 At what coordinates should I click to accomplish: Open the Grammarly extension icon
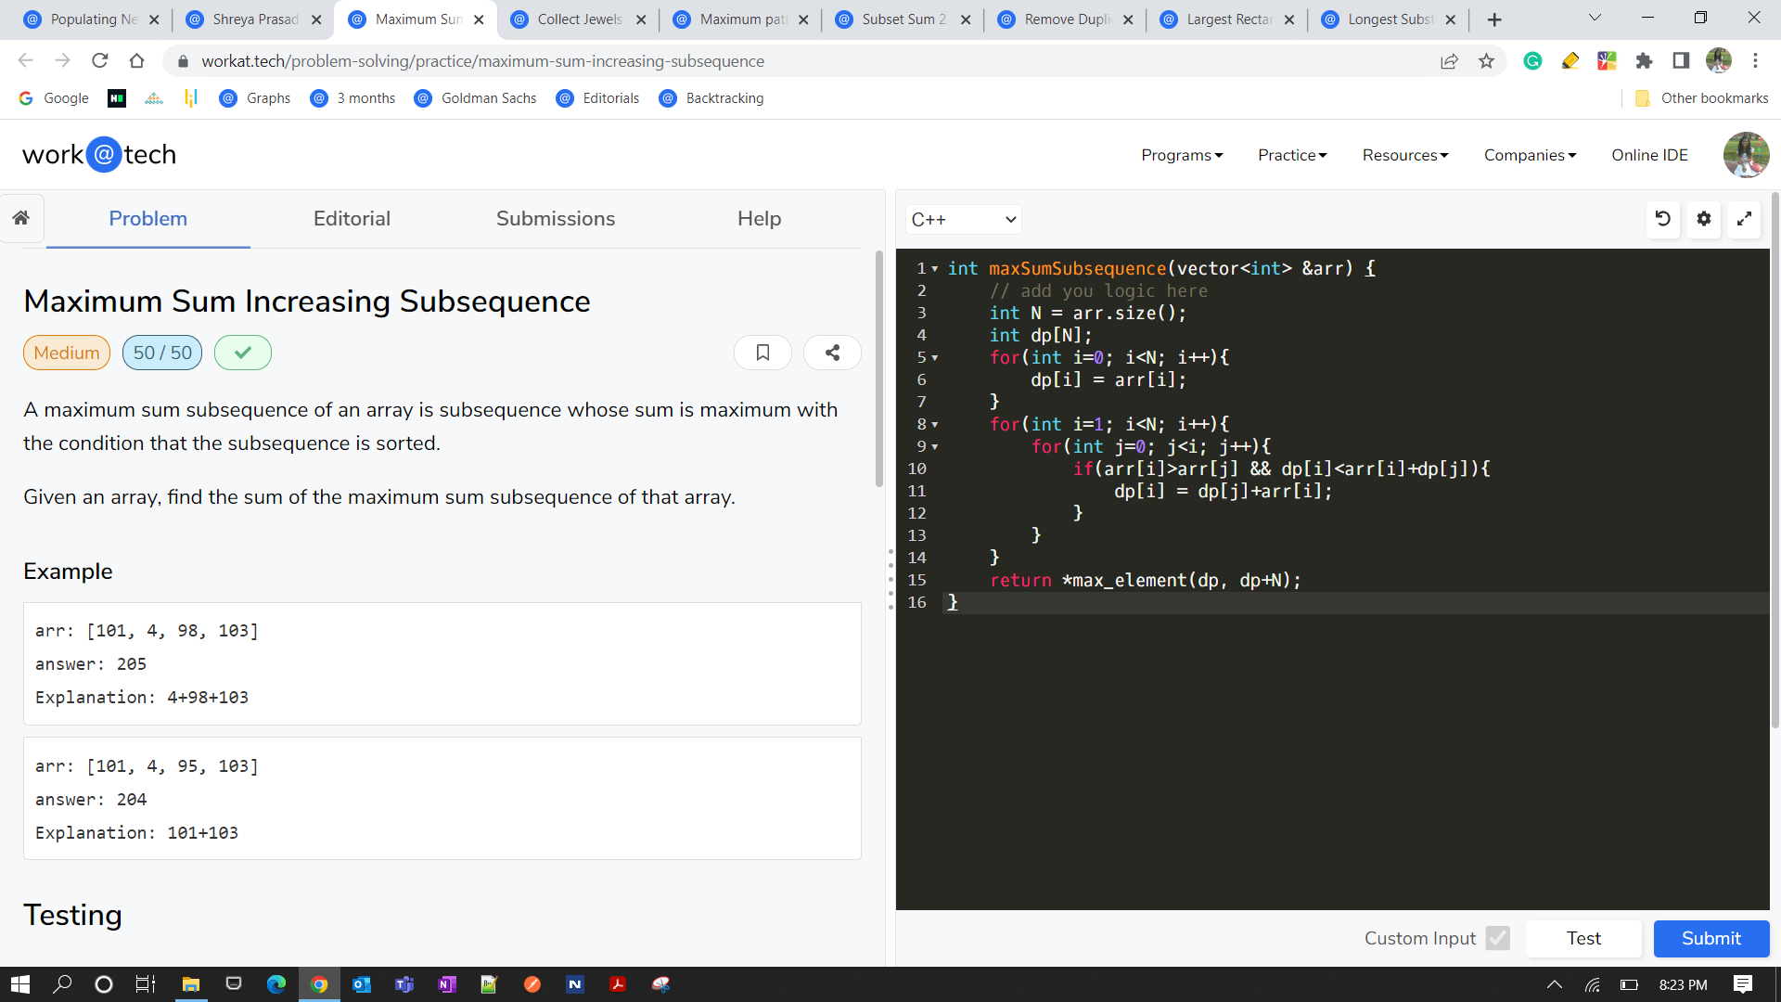pos(1533,61)
